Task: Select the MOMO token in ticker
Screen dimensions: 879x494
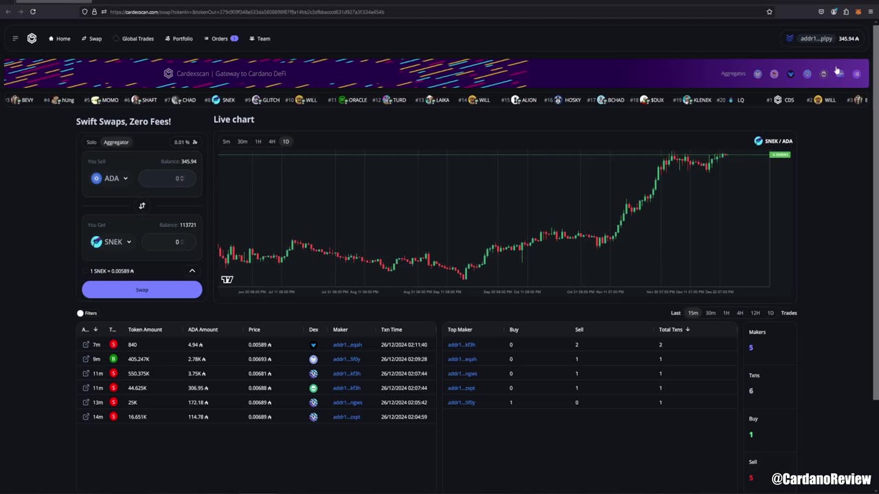Action: pyautogui.click(x=102, y=99)
